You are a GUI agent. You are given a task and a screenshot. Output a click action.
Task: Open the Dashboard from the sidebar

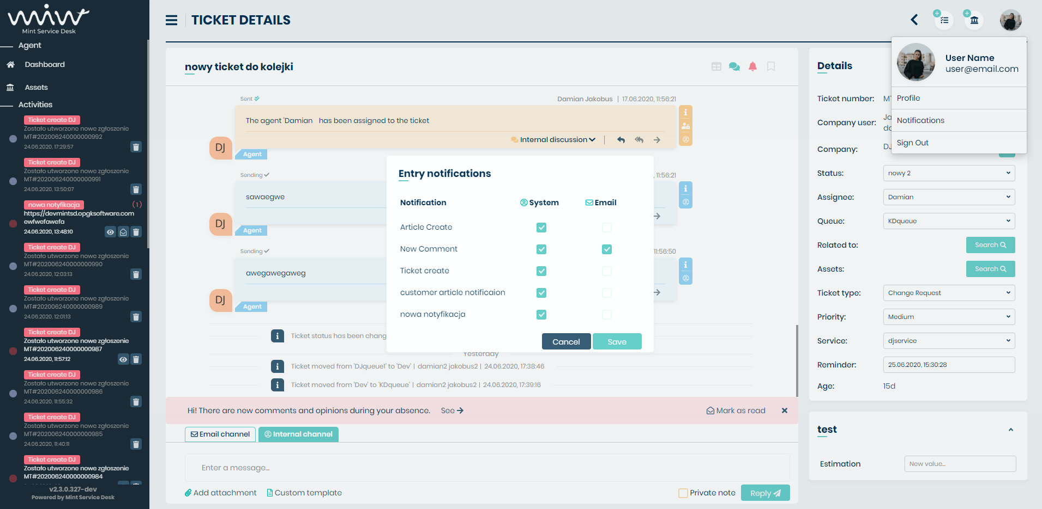pos(45,64)
